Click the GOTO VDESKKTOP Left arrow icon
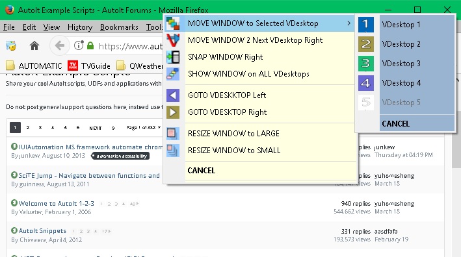 173,95
